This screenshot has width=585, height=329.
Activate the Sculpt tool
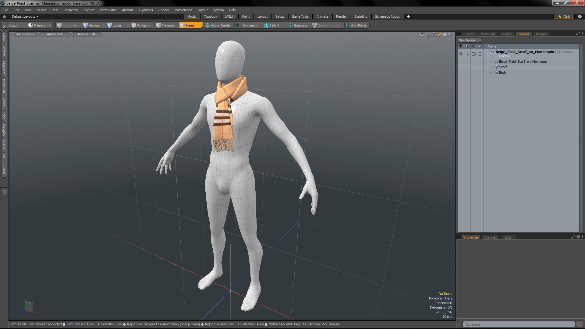10,25
